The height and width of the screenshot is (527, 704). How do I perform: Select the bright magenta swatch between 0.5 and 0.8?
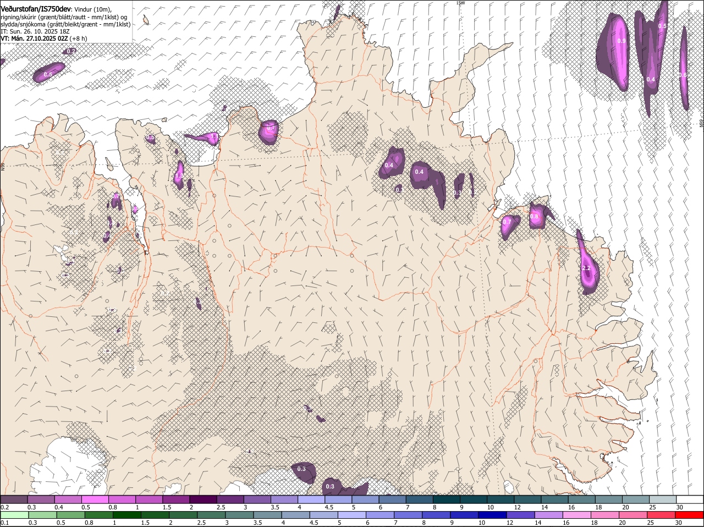[x=95, y=499]
